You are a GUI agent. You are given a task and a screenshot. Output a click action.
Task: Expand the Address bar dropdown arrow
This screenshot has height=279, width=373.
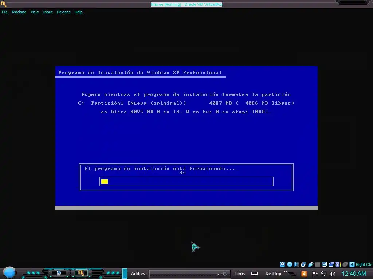(x=218, y=274)
